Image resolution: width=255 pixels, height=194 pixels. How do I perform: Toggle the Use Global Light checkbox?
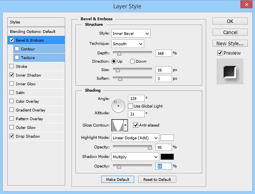[130, 106]
